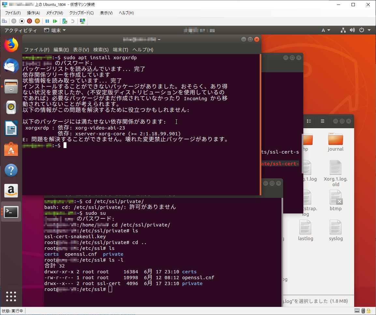Click the volume icon in the top bar
This screenshot has width=376, height=315.
(352, 30)
